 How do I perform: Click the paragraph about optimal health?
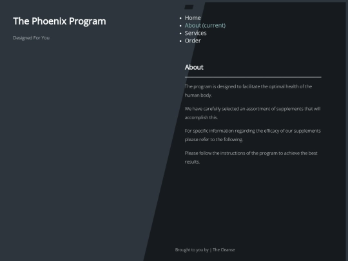point(248,91)
